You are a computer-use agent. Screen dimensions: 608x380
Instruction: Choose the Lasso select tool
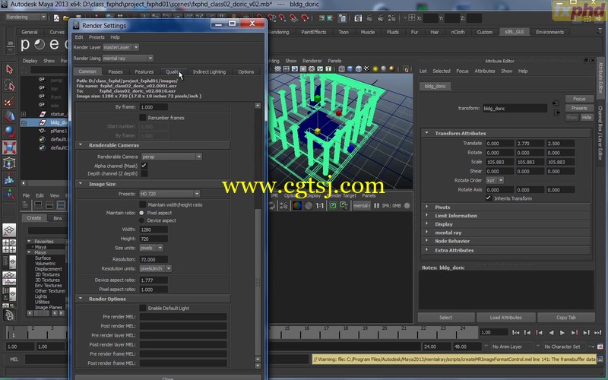click(x=9, y=85)
